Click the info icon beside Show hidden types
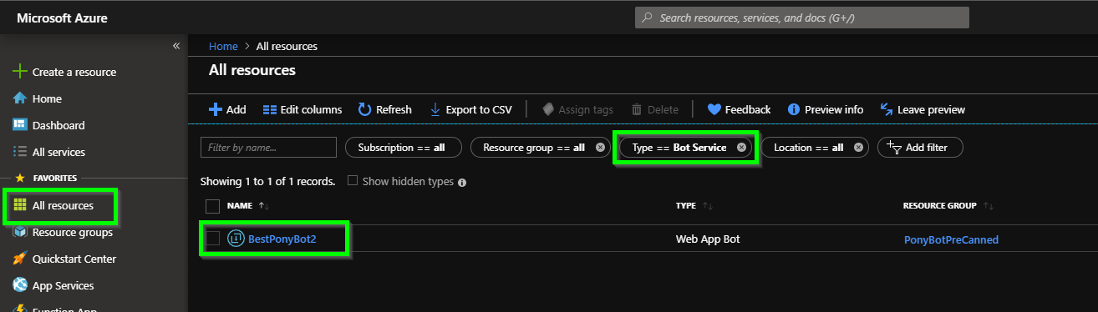 pyautogui.click(x=462, y=182)
